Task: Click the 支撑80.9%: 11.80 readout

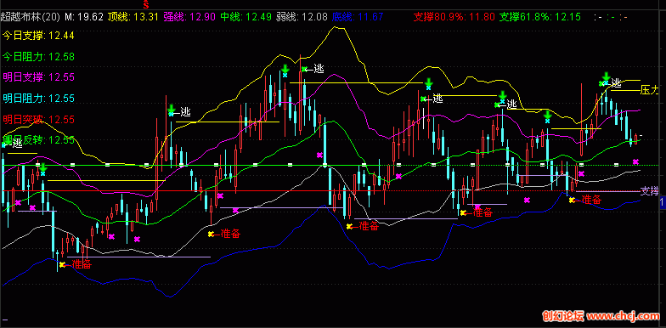Action: [454, 17]
